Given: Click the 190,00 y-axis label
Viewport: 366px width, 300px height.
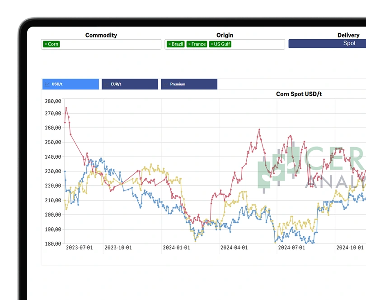Looking at the screenshot, I should pos(53,229).
